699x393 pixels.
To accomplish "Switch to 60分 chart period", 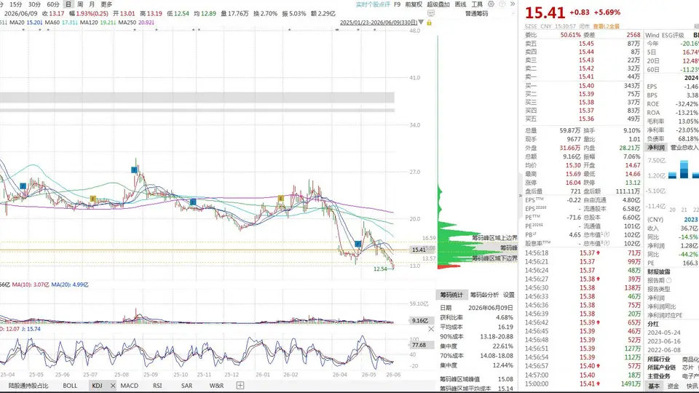I will click(53, 4).
